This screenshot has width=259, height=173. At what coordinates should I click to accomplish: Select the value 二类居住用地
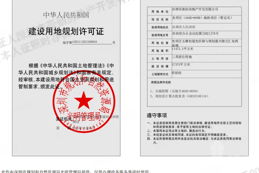pos(182,57)
